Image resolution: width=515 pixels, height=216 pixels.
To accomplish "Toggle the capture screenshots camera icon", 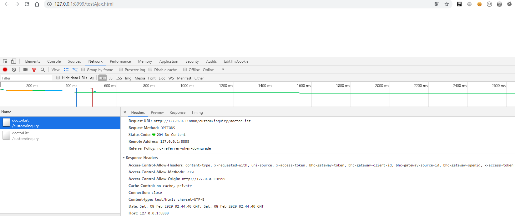I will (25, 70).
